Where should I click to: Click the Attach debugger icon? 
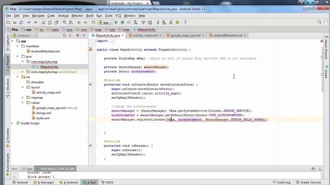[136, 23]
